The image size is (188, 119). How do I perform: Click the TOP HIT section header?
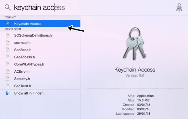pyautogui.click(x=11, y=18)
